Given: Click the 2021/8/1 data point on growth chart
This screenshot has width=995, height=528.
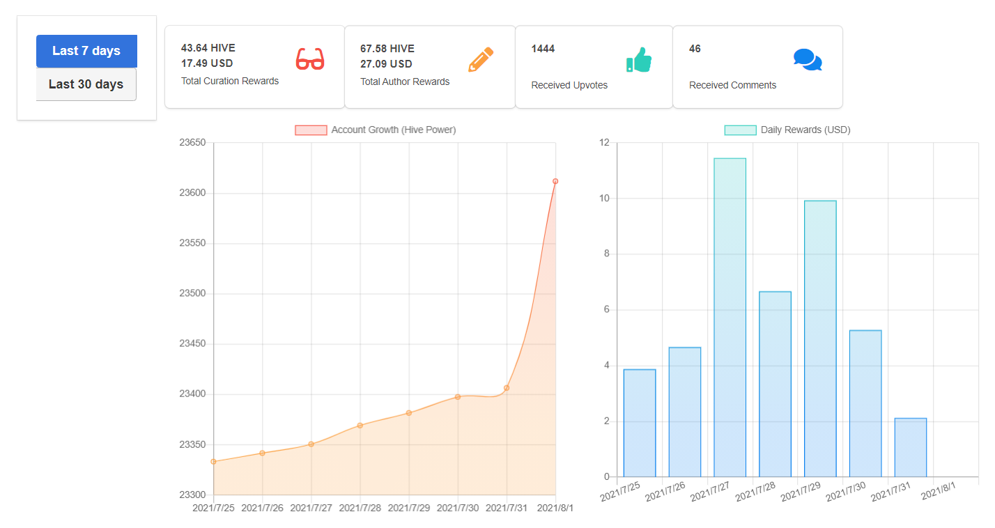Looking at the screenshot, I should (x=555, y=181).
